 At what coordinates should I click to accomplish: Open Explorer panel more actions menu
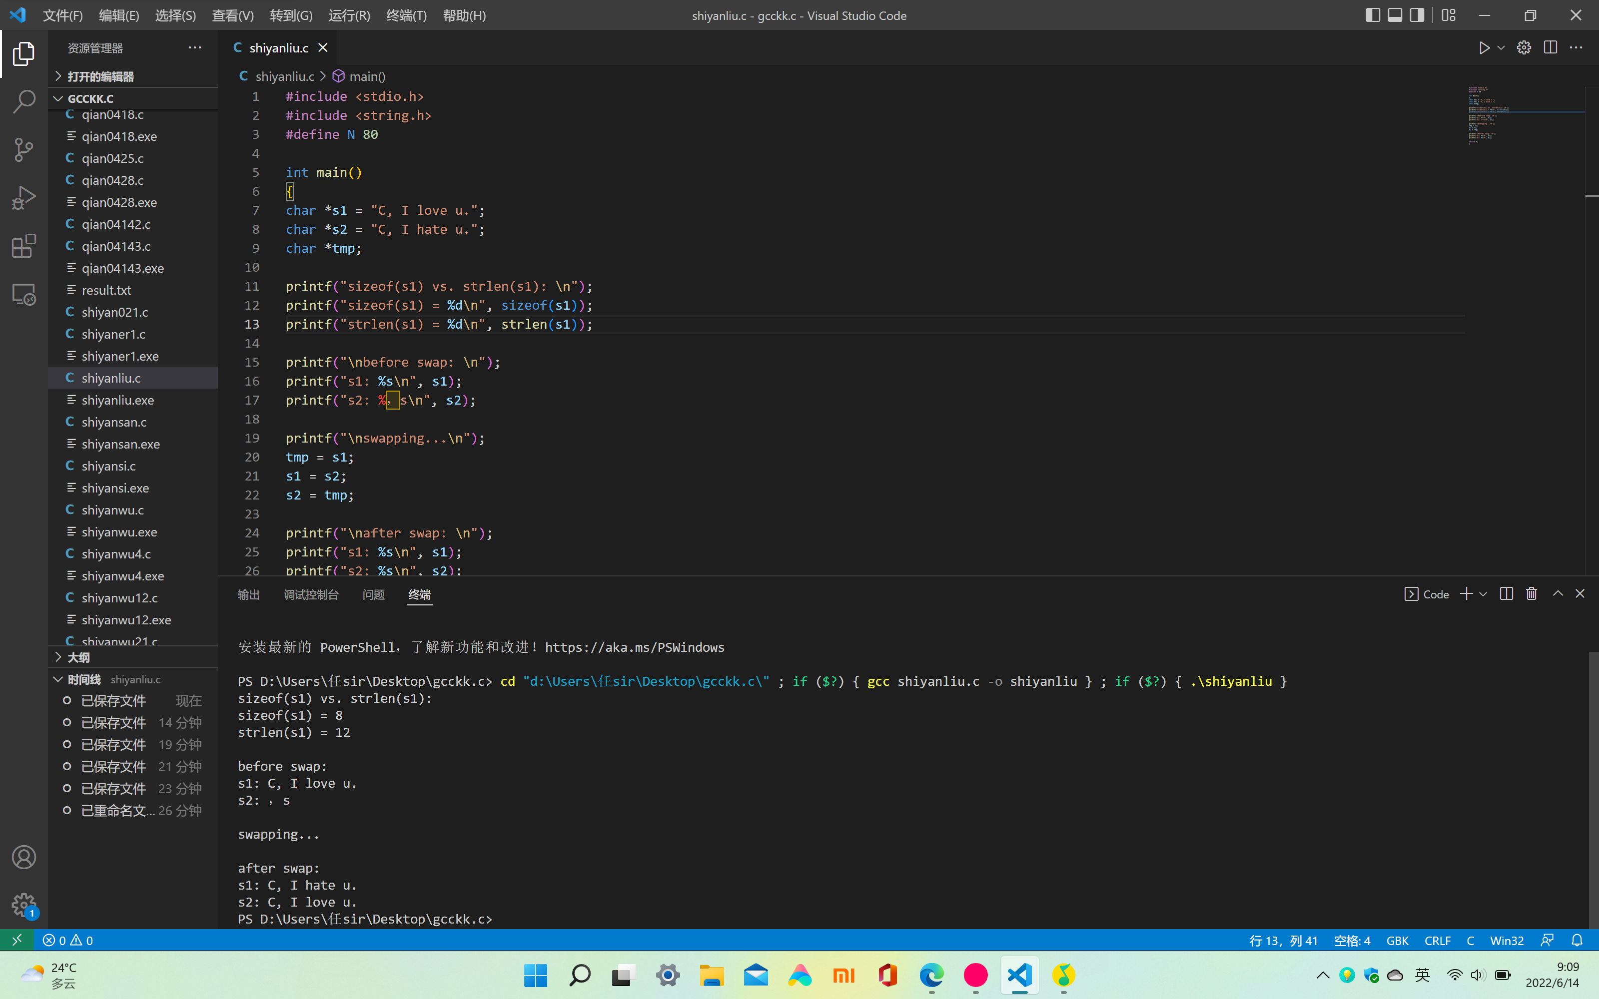[194, 47]
